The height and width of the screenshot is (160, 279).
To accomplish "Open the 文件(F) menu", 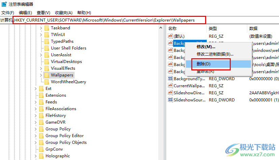I will (8, 13).
